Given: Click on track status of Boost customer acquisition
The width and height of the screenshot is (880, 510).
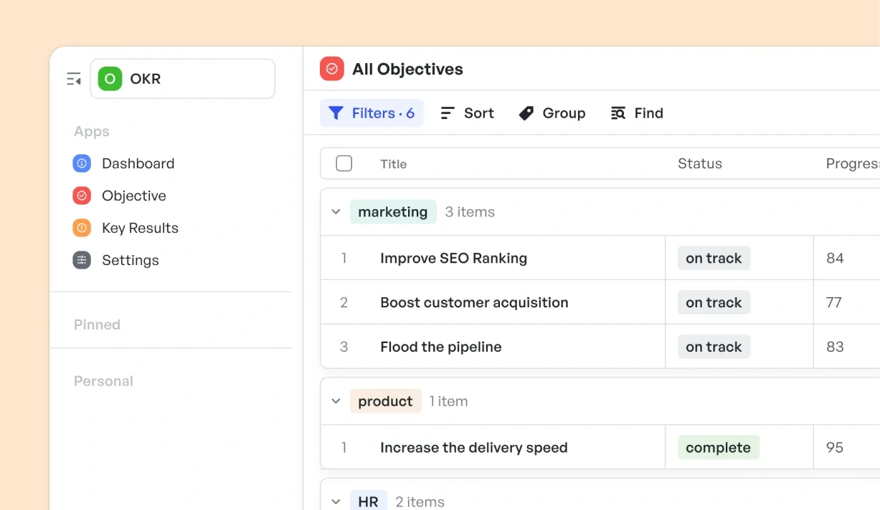Looking at the screenshot, I should (714, 302).
